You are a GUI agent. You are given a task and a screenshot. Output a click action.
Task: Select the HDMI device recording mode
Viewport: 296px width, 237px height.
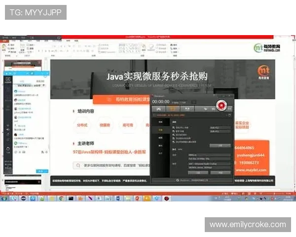point(187,109)
